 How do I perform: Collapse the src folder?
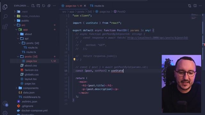tap(23, 25)
